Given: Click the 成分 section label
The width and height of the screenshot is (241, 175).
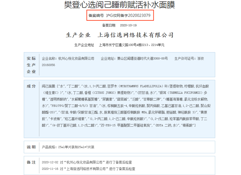Looking at the screenshot, I should click(x=31, y=86).
